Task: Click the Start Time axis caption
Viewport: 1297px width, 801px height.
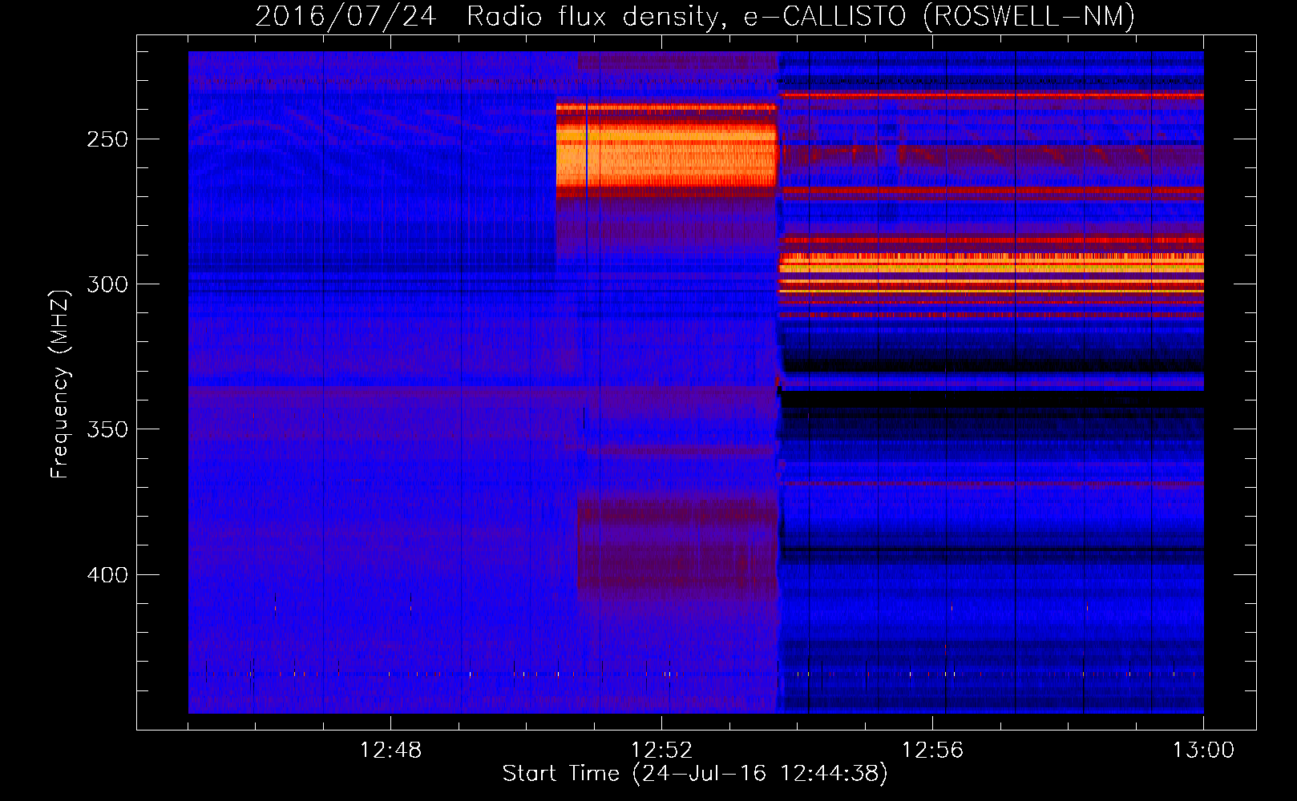Action: (x=695, y=774)
